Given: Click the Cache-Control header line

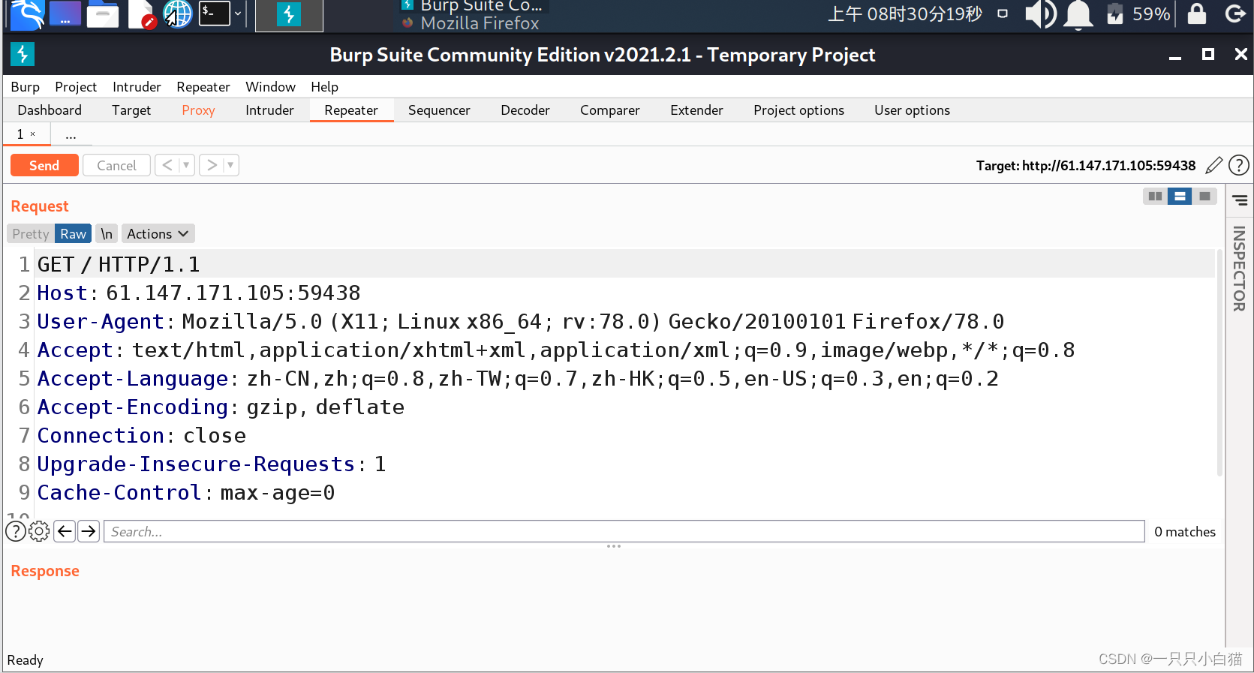Looking at the screenshot, I should [186, 492].
